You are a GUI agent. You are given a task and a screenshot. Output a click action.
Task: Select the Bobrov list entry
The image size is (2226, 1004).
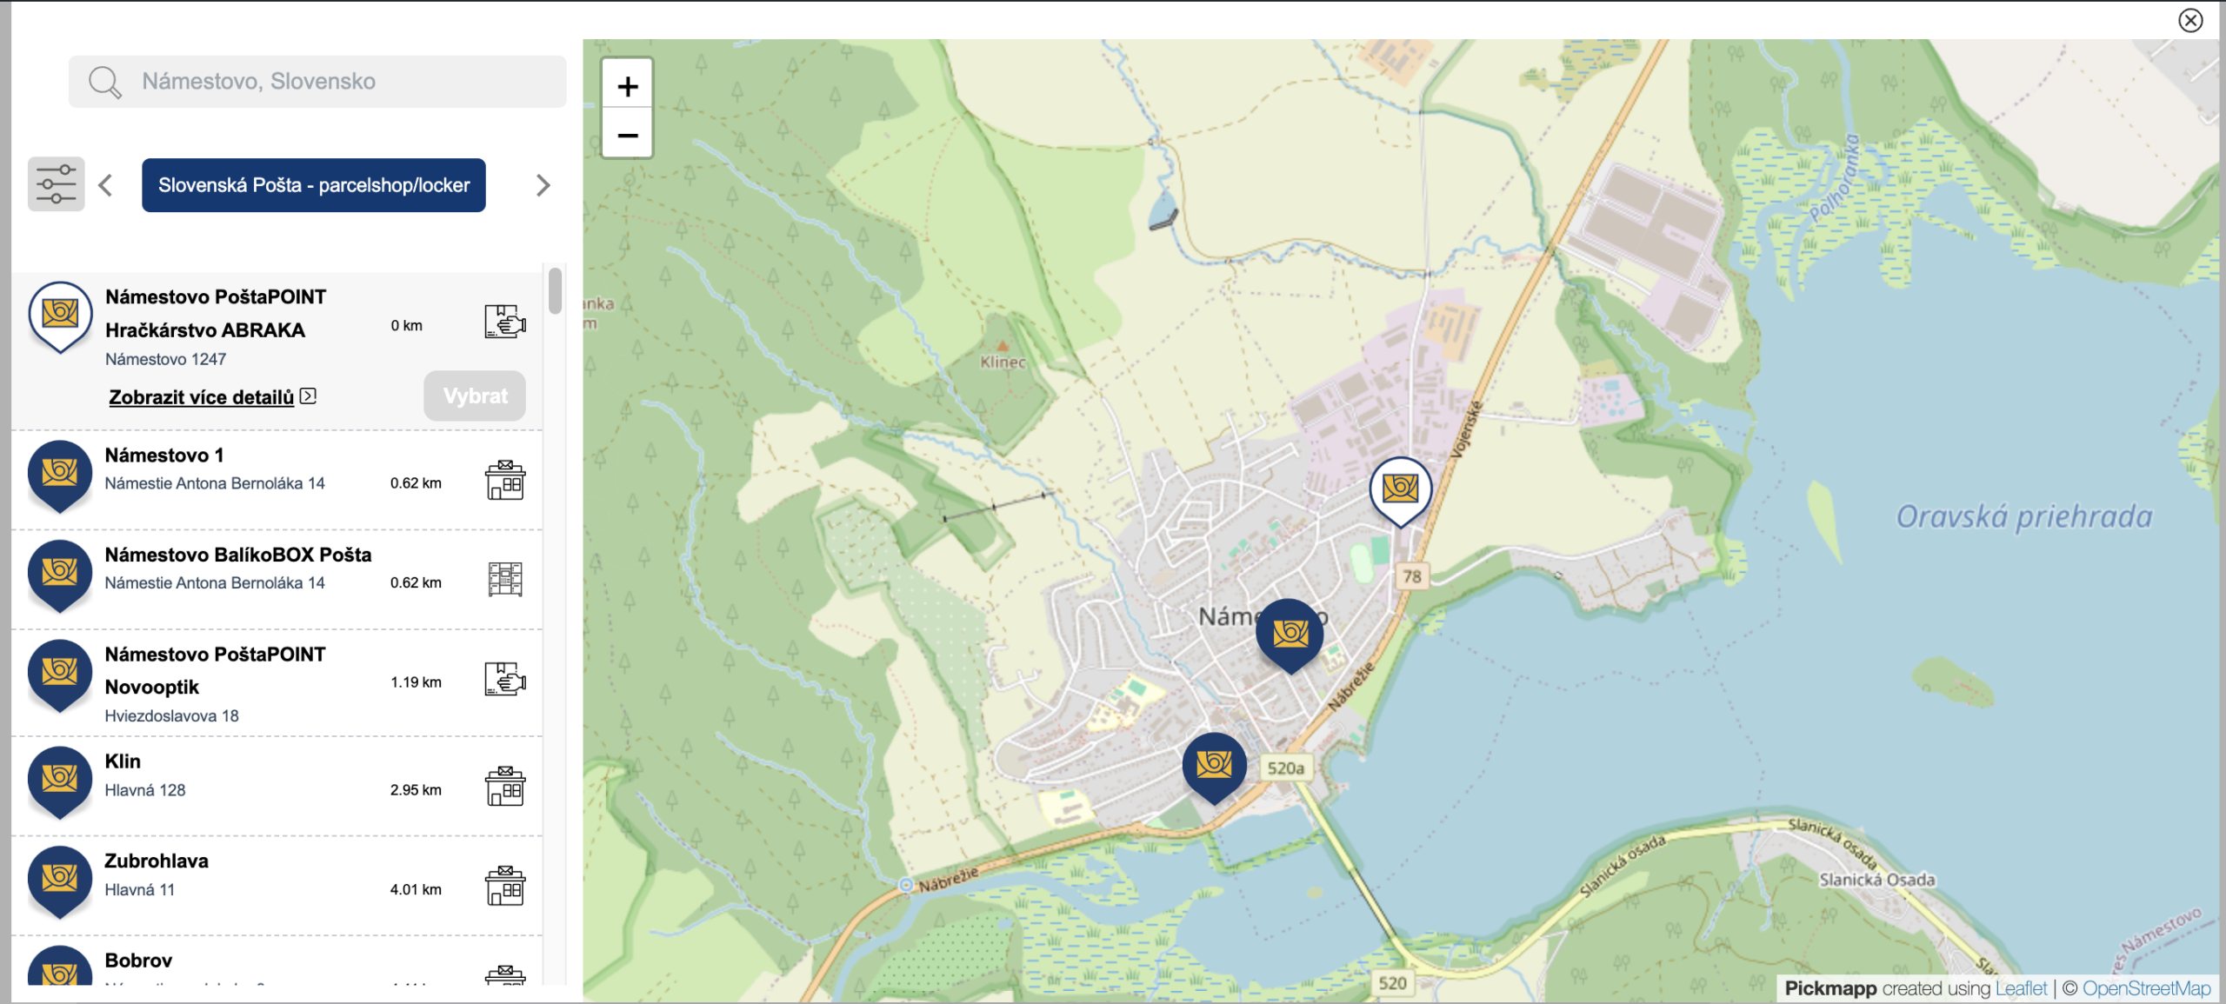click(x=277, y=961)
